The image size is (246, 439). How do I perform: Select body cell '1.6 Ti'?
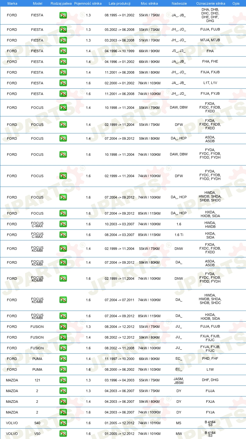point(179,235)
